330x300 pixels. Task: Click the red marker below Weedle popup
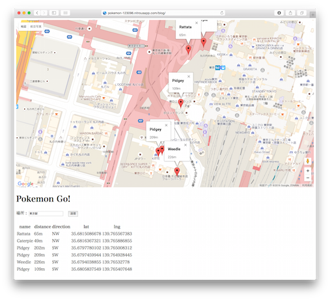point(177,171)
